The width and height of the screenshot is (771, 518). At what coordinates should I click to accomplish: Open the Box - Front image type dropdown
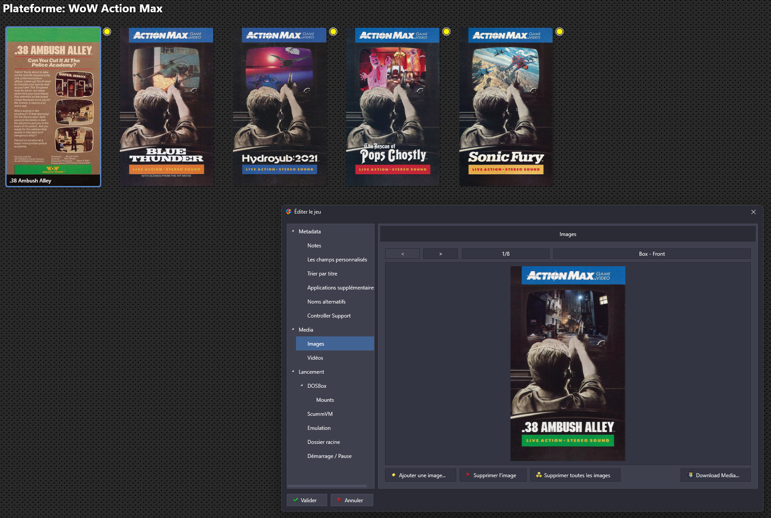652,254
